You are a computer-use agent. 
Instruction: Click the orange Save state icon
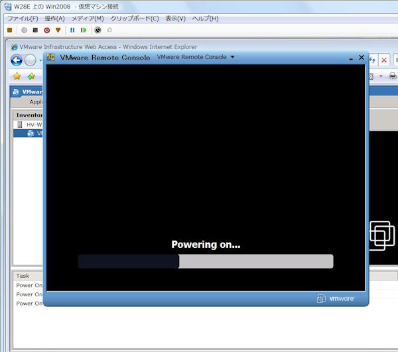point(58,30)
